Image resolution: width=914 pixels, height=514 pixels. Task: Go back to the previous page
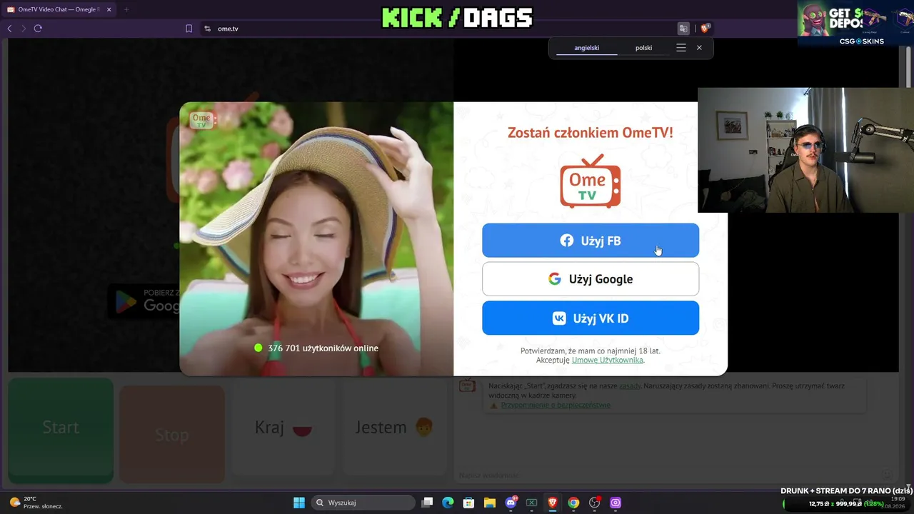[9, 29]
